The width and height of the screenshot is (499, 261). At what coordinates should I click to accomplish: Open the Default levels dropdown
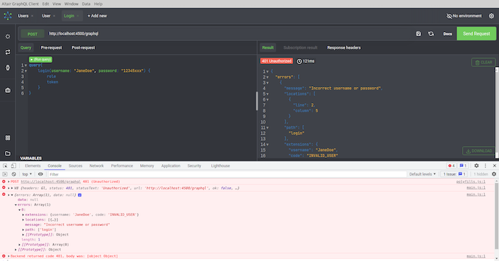(x=422, y=174)
